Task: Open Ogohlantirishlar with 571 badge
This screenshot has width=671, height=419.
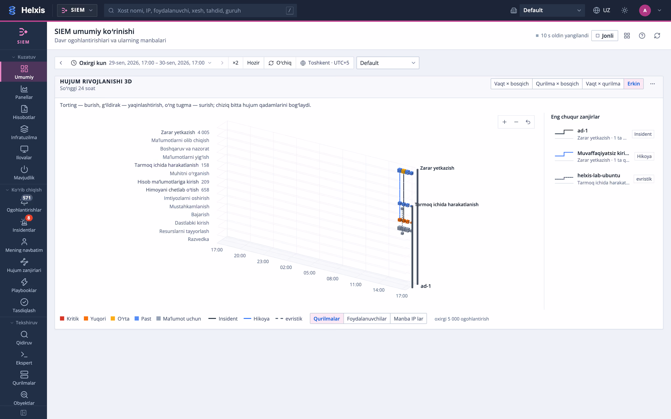Action: pos(24,205)
